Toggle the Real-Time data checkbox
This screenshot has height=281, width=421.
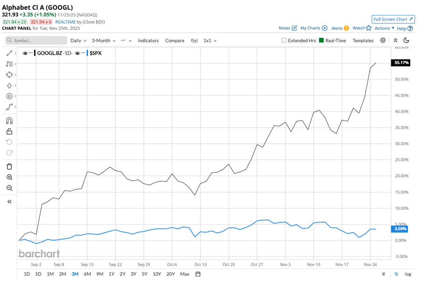pos(321,41)
